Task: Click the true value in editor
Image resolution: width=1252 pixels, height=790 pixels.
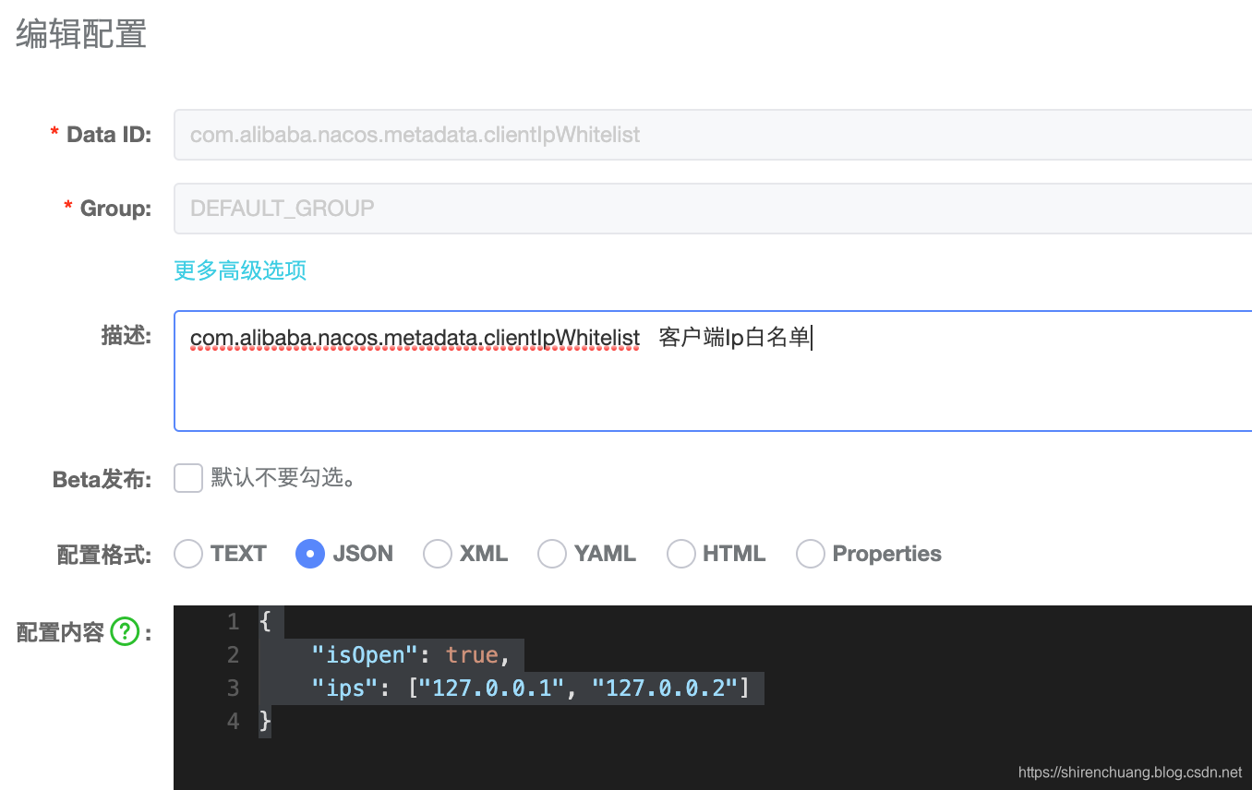Action: tap(472, 655)
